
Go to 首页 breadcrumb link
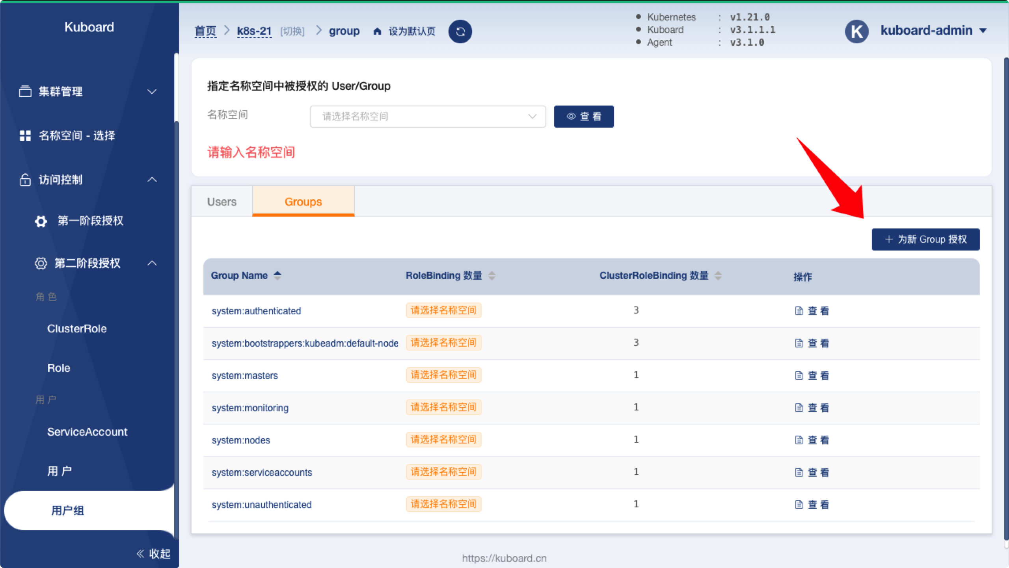pyautogui.click(x=206, y=31)
